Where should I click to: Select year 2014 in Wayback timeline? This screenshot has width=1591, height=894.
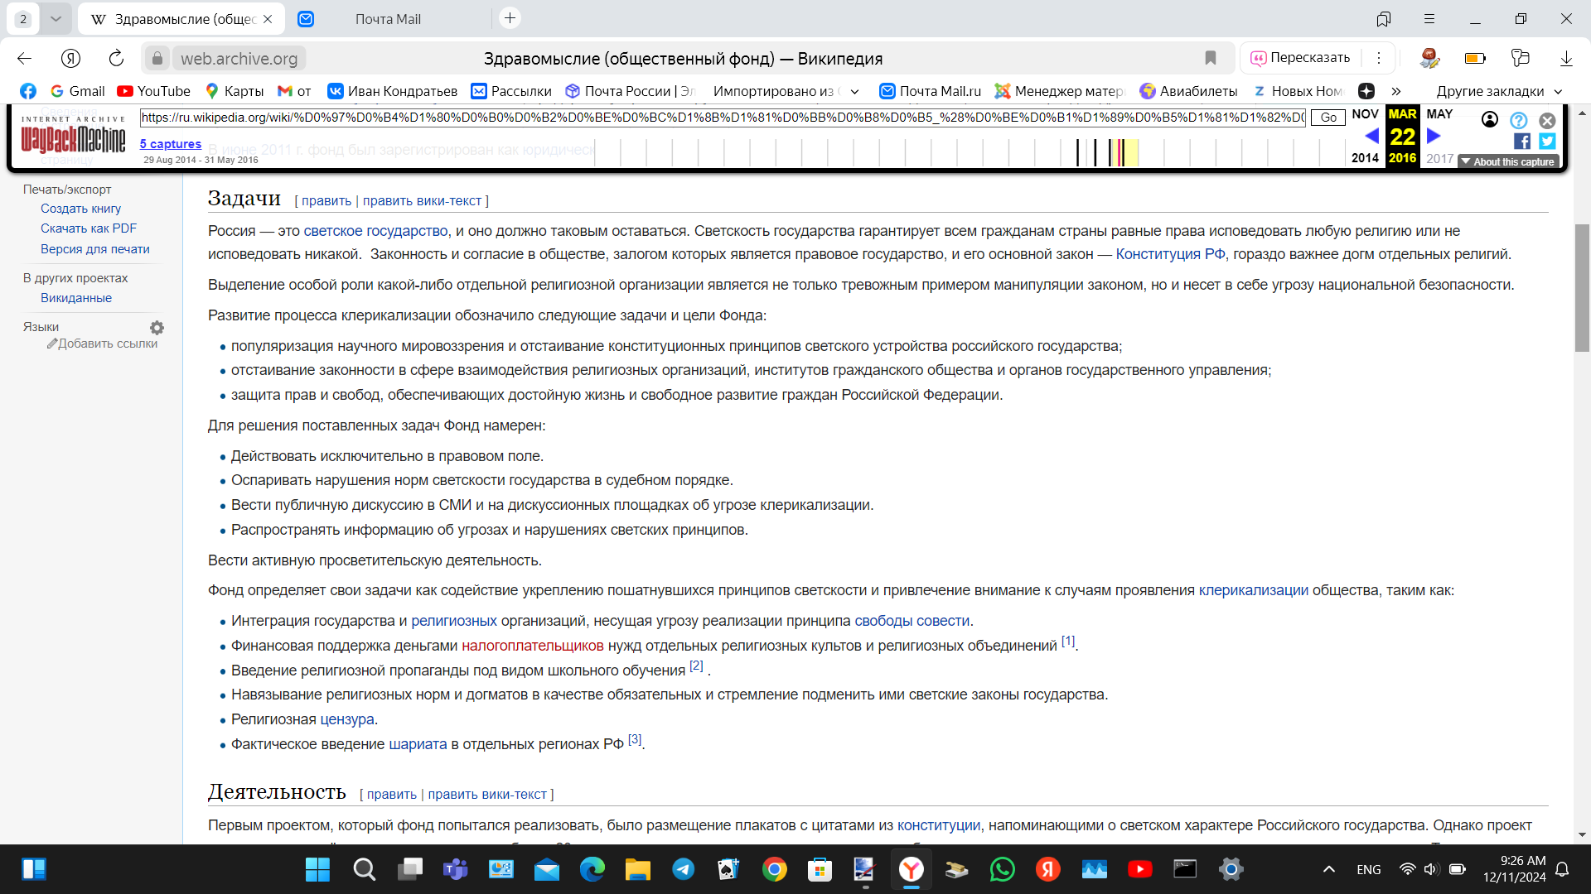point(1365,158)
